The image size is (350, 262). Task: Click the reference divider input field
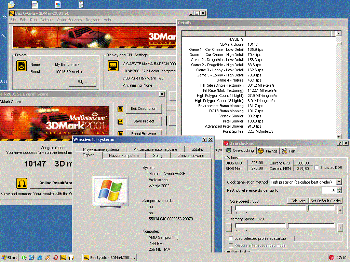[329, 190]
